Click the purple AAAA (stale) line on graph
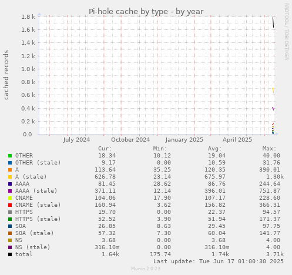292x275 pixels. pyautogui.click(x=273, y=109)
